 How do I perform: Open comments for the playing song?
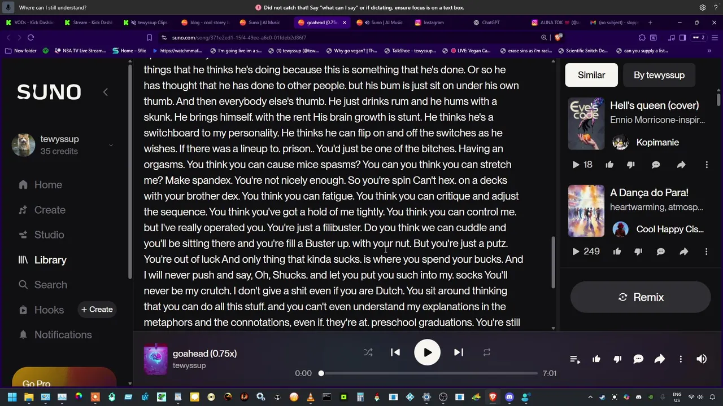(x=638, y=359)
